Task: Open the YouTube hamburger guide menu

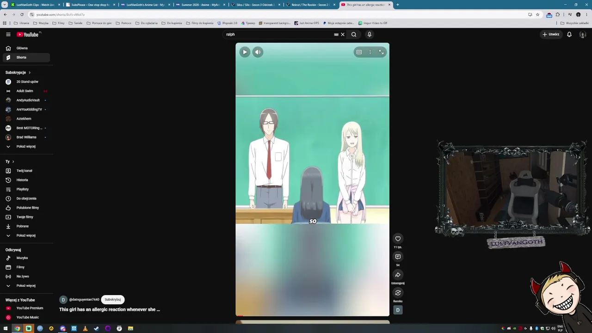Action: pyautogui.click(x=8, y=34)
